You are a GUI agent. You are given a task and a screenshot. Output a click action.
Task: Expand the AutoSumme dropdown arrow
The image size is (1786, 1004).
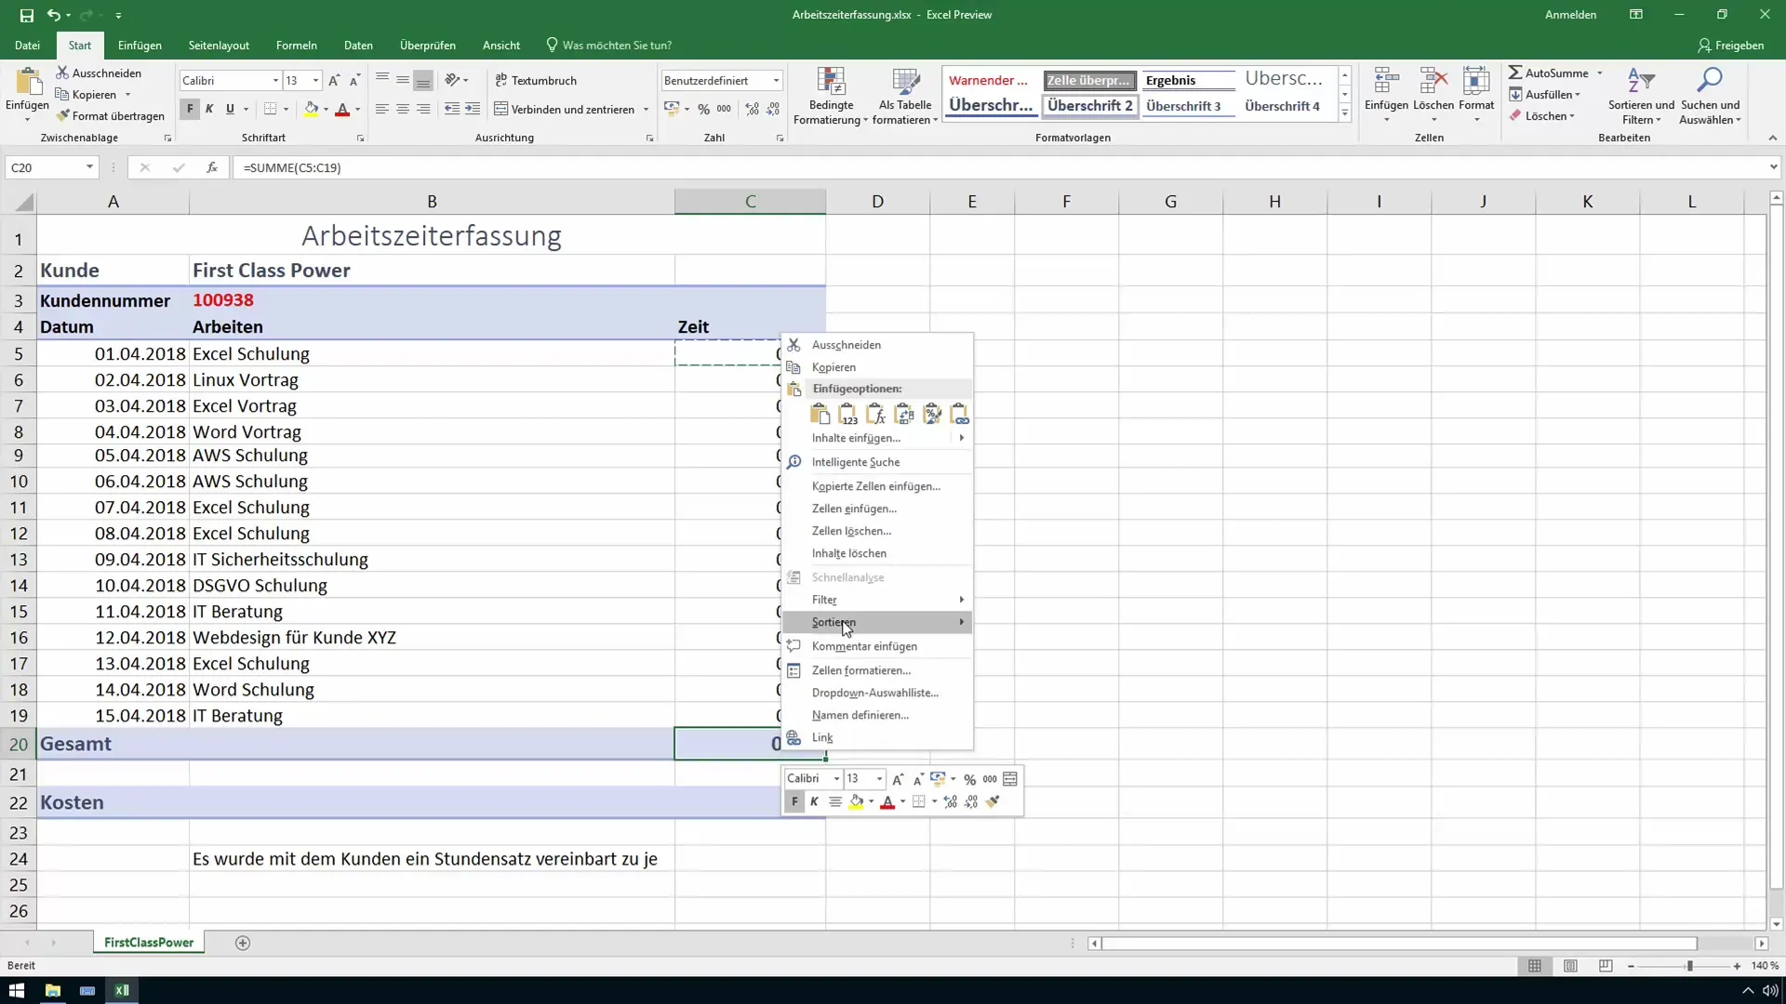tap(1600, 73)
